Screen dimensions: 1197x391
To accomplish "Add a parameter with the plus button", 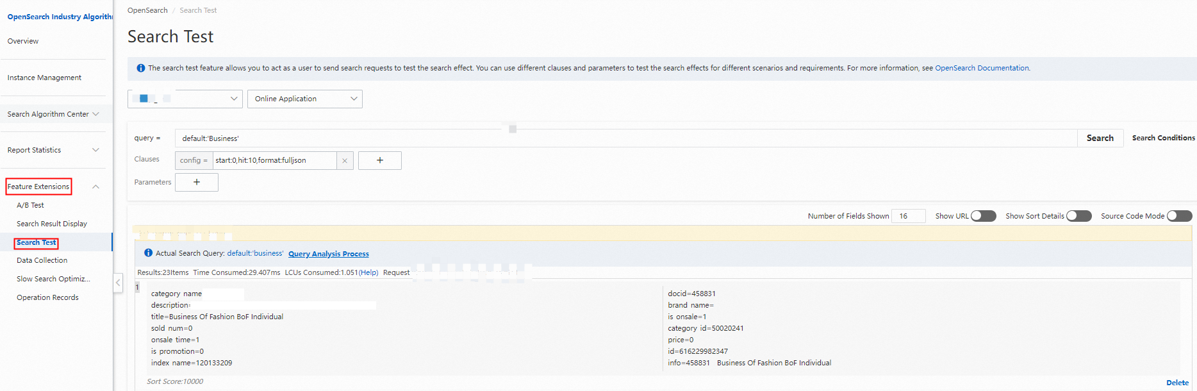I will tap(197, 182).
